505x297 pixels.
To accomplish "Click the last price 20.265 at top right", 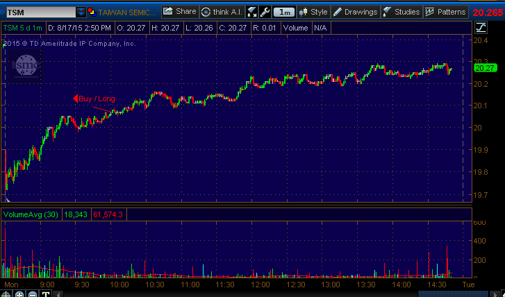I will tap(488, 12).
